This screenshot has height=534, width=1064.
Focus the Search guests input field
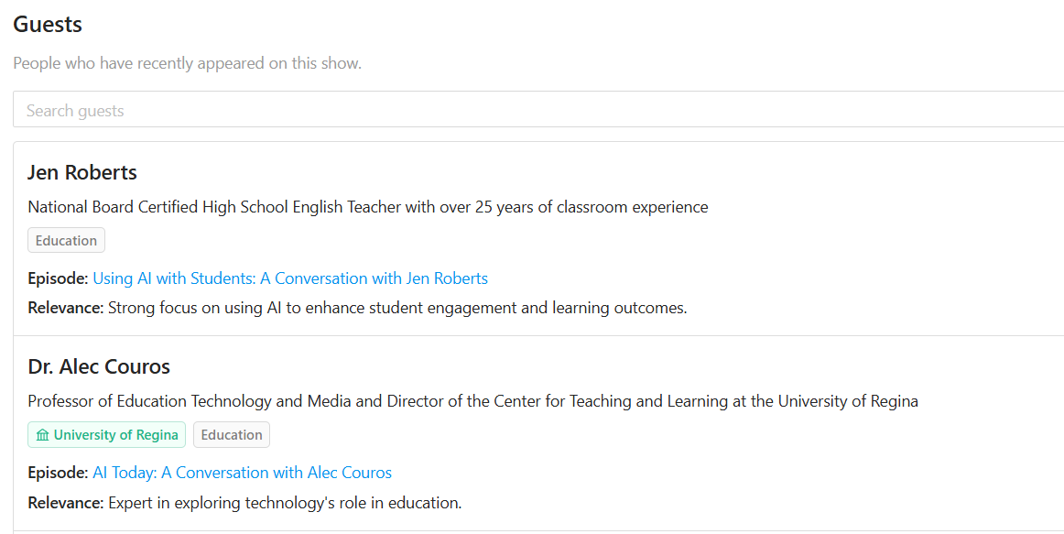(x=538, y=110)
